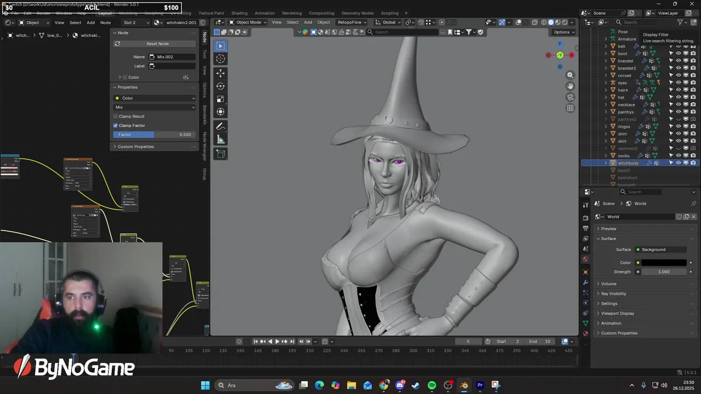This screenshot has width=701, height=394.
Task: Open the Modifiers wrench tab in Properties
Action: (x=585, y=282)
